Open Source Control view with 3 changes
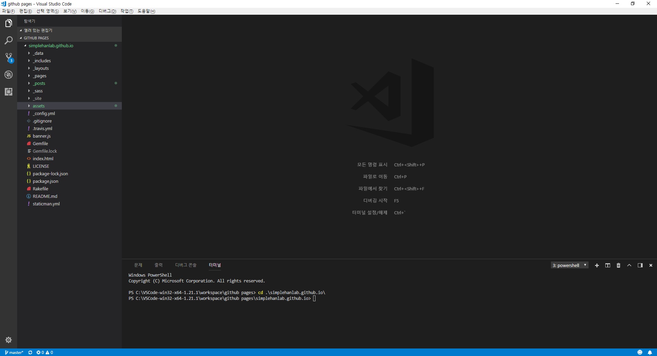 click(x=9, y=58)
